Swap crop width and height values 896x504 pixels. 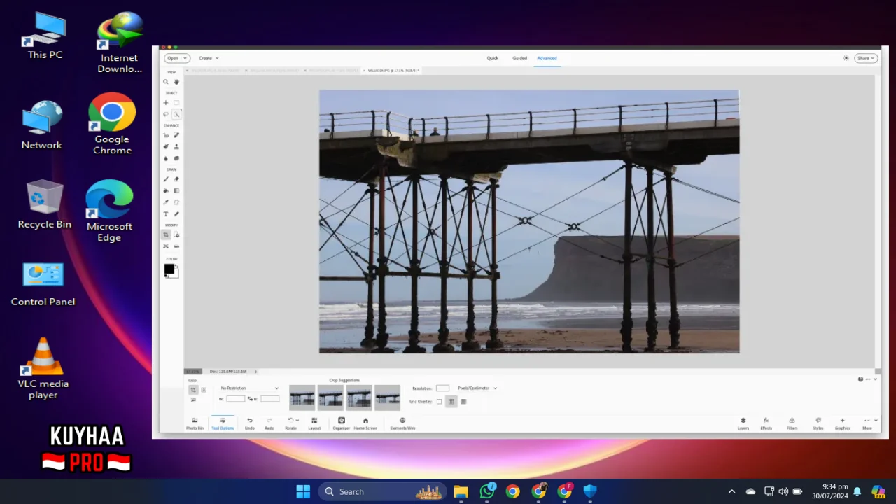point(250,399)
